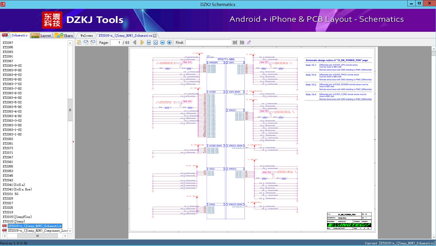
Task: Collapse the sidebar with the red splitter arrow
Action: [74, 141]
